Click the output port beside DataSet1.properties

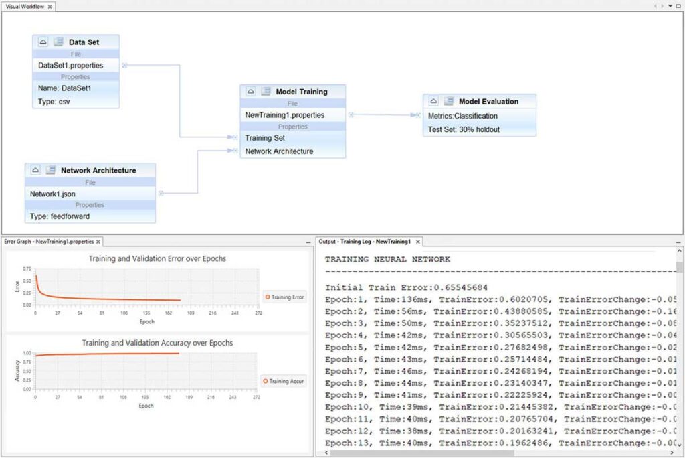click(123, 65)
